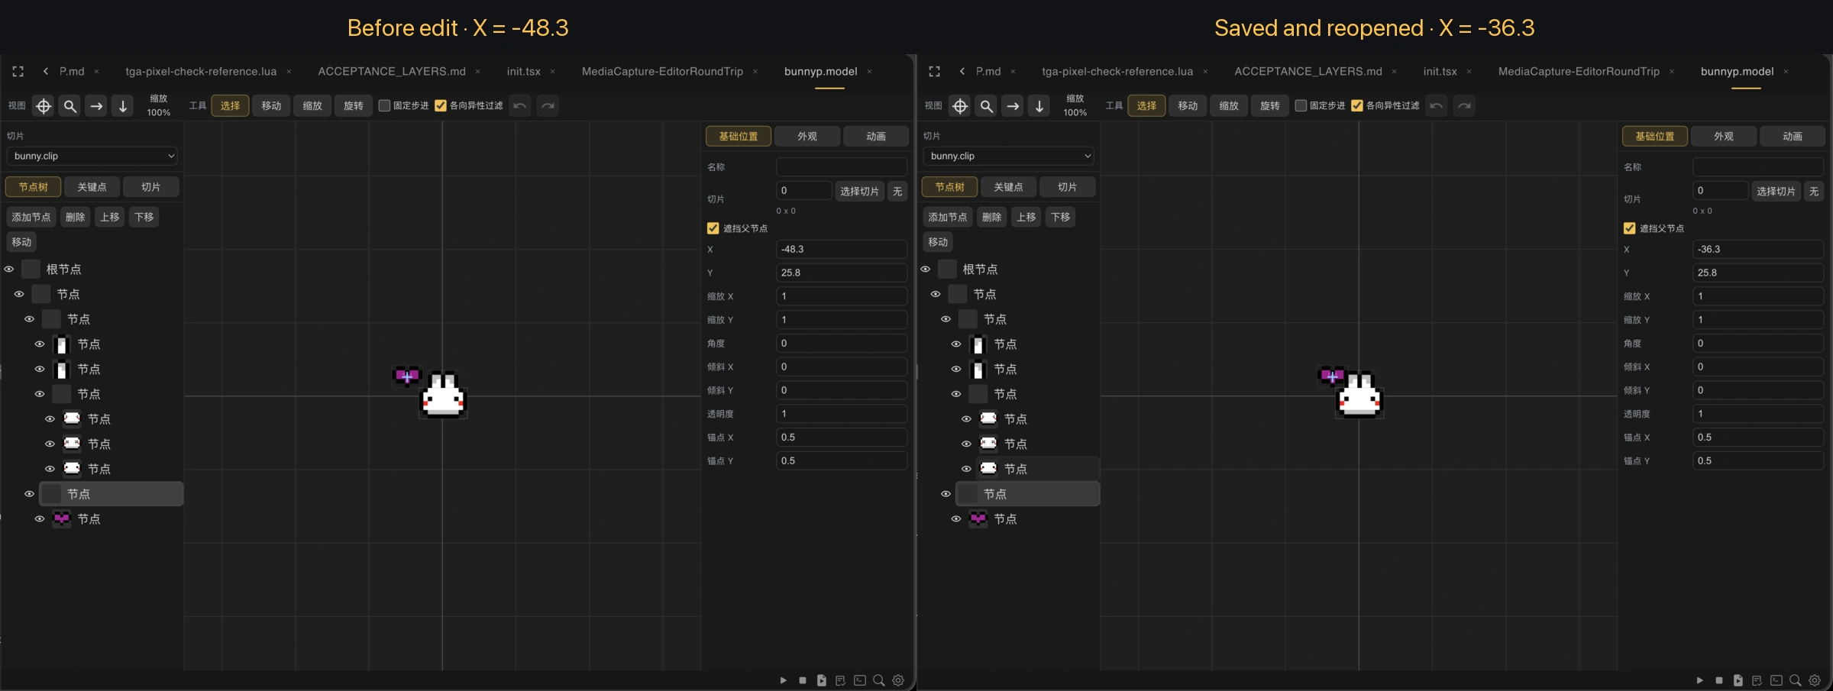Screen dimensions: 1833x691
Task: Select the 旋转 tool in the left window
Action: click(x=354, y=105)
